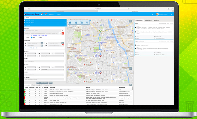The image size is (197, 119).
Task: Click the red drop-off marker on map
Action: coord(100,56)
